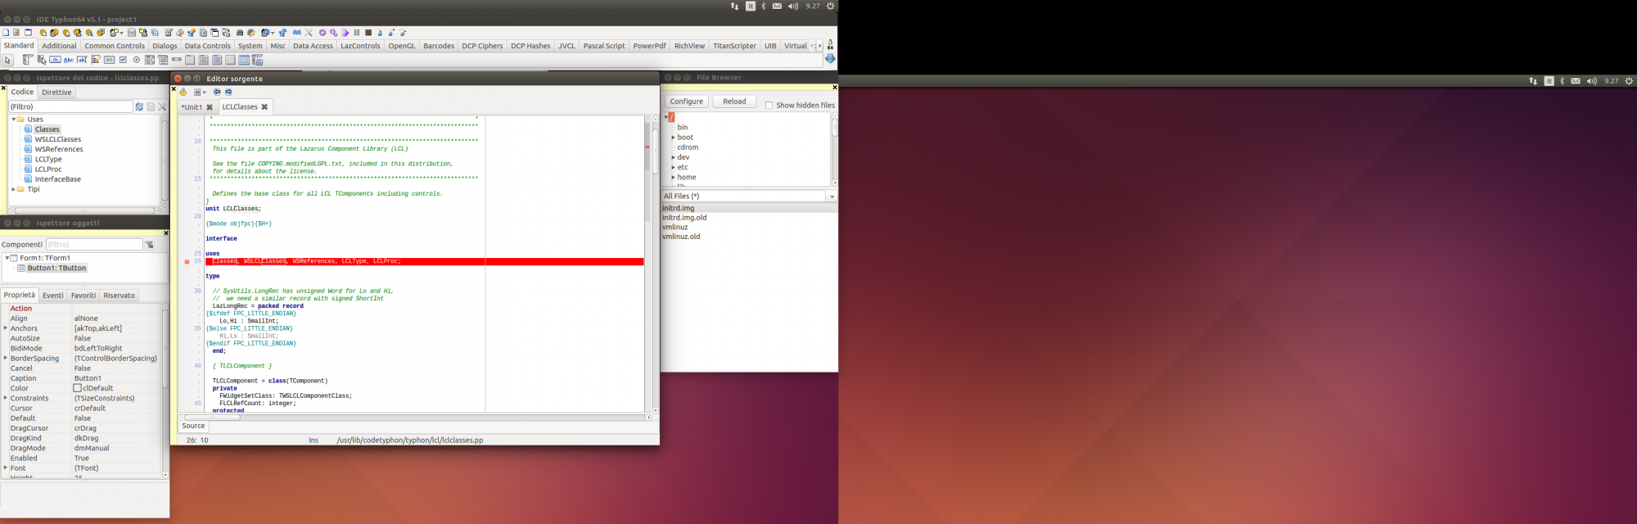This screenshot has height=524, width=1637.
Task: Select the *Unit1 editor tab
Action: click(192, 107)
